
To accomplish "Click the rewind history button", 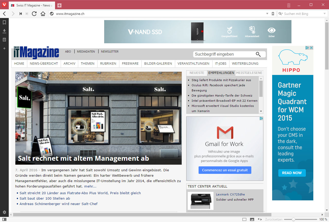I will [21, 14].
